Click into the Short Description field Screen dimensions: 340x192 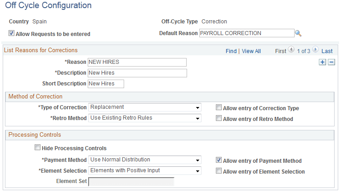tap(106, 84)
